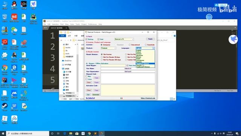Viewport: 241px width, 136px height.
Task: Toggle the Linux checkbox
Action: pyautogui.click(x=87, y=79)
